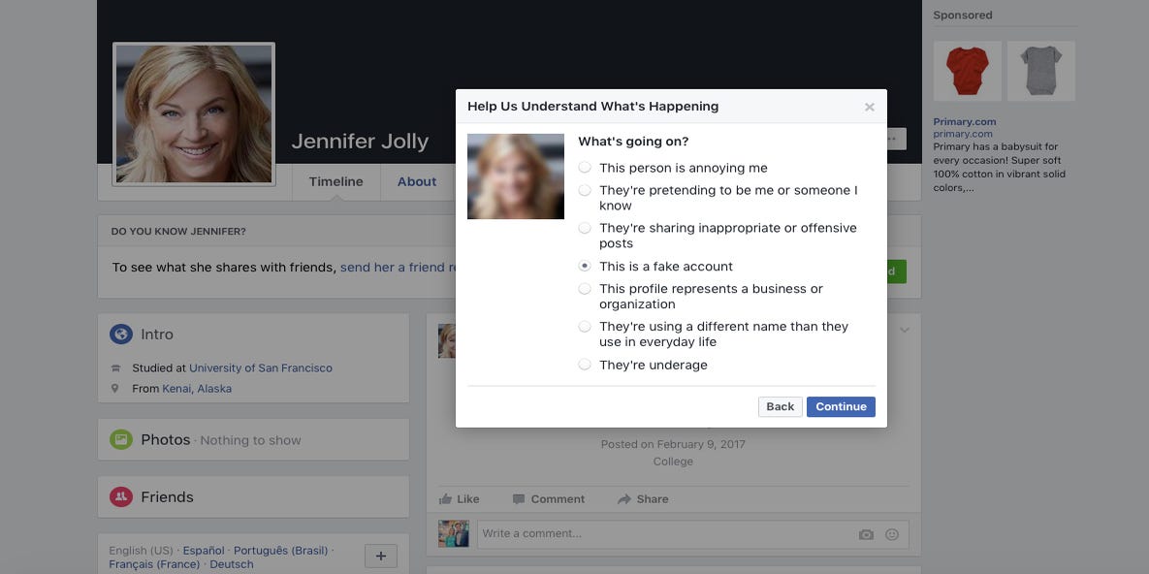
Task: Select "This person is annoying me" option
Action: click(x=585, y=168)
